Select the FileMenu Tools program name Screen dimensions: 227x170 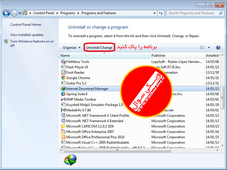click(x=78, y=62)
